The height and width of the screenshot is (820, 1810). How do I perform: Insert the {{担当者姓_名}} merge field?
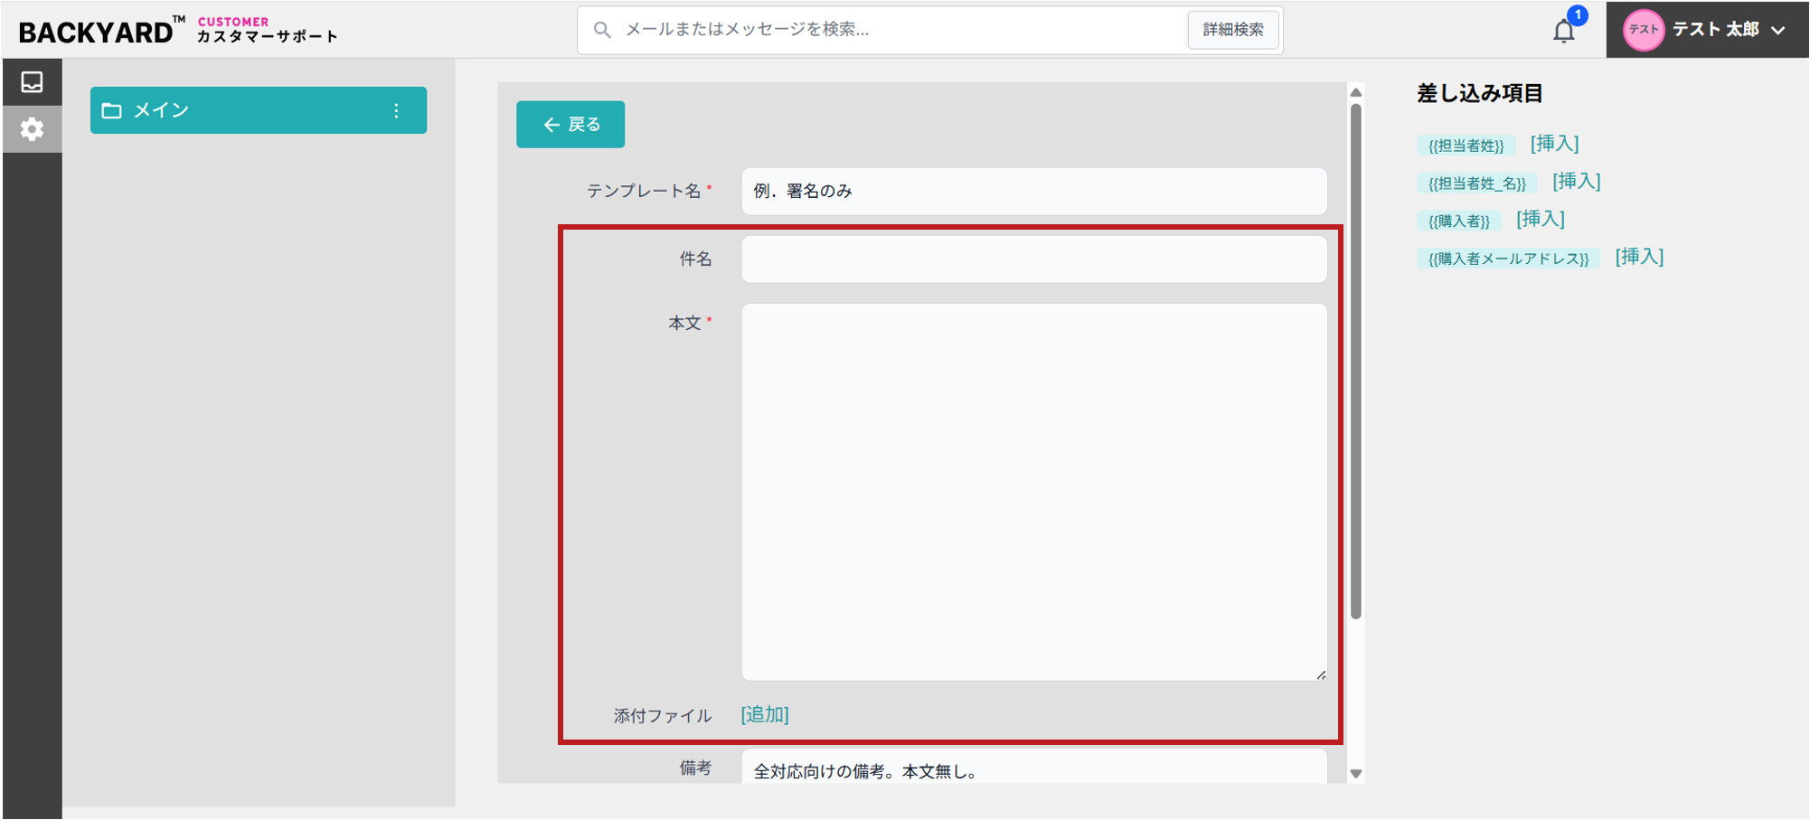tap(1576, 182)
